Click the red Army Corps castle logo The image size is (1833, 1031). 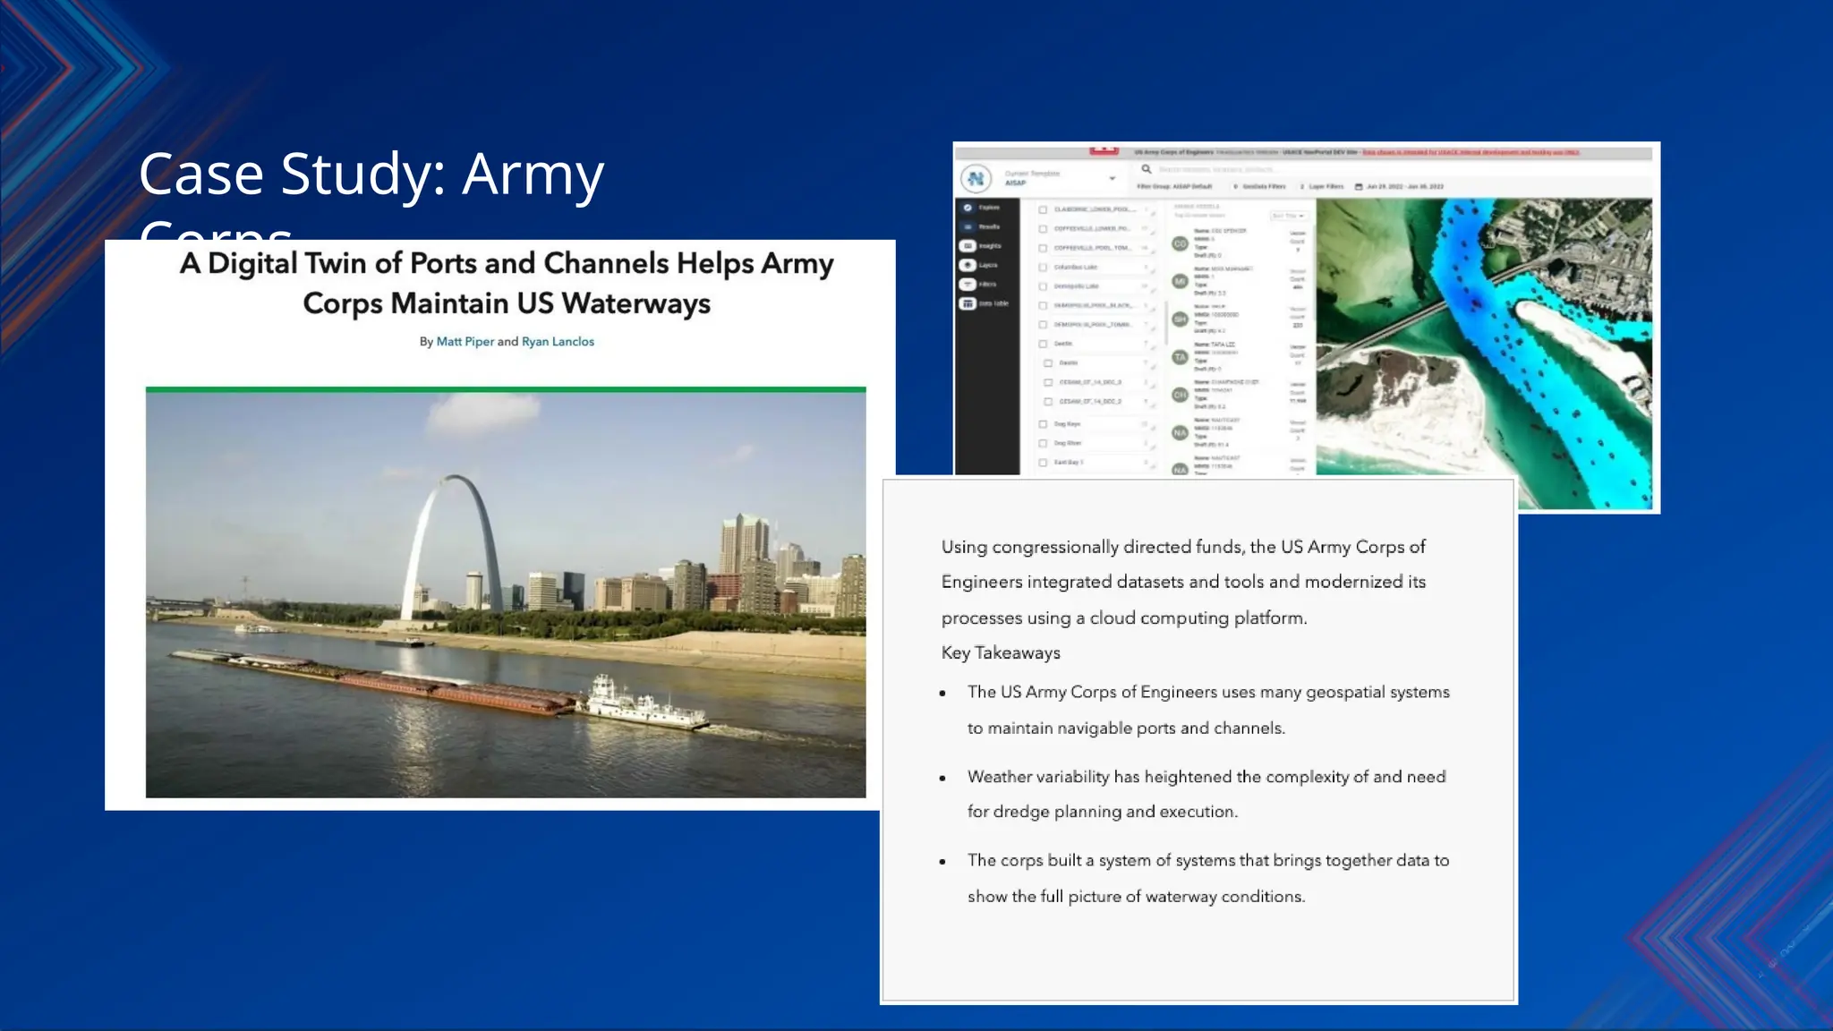[1104, 150]
